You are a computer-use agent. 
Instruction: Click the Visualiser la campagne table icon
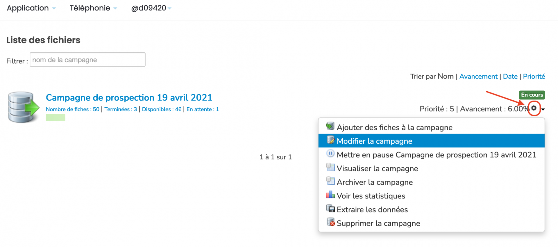point(330,167)
